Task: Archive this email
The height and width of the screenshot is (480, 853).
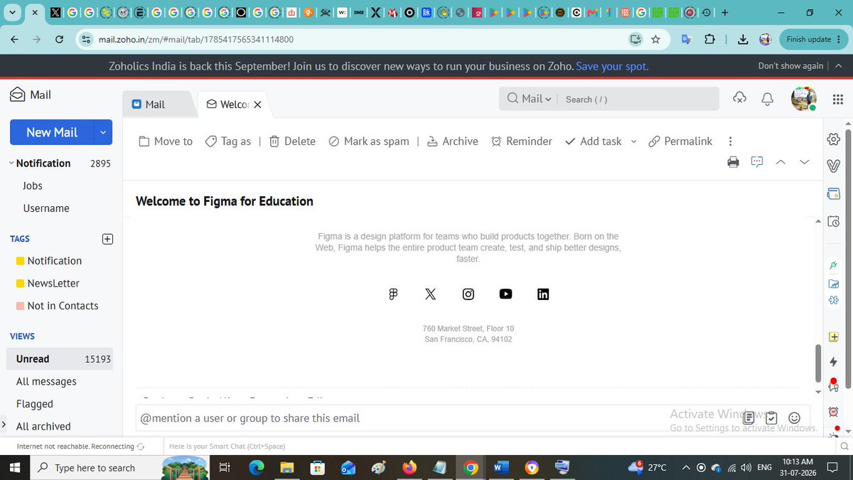Action: (452, 142)
